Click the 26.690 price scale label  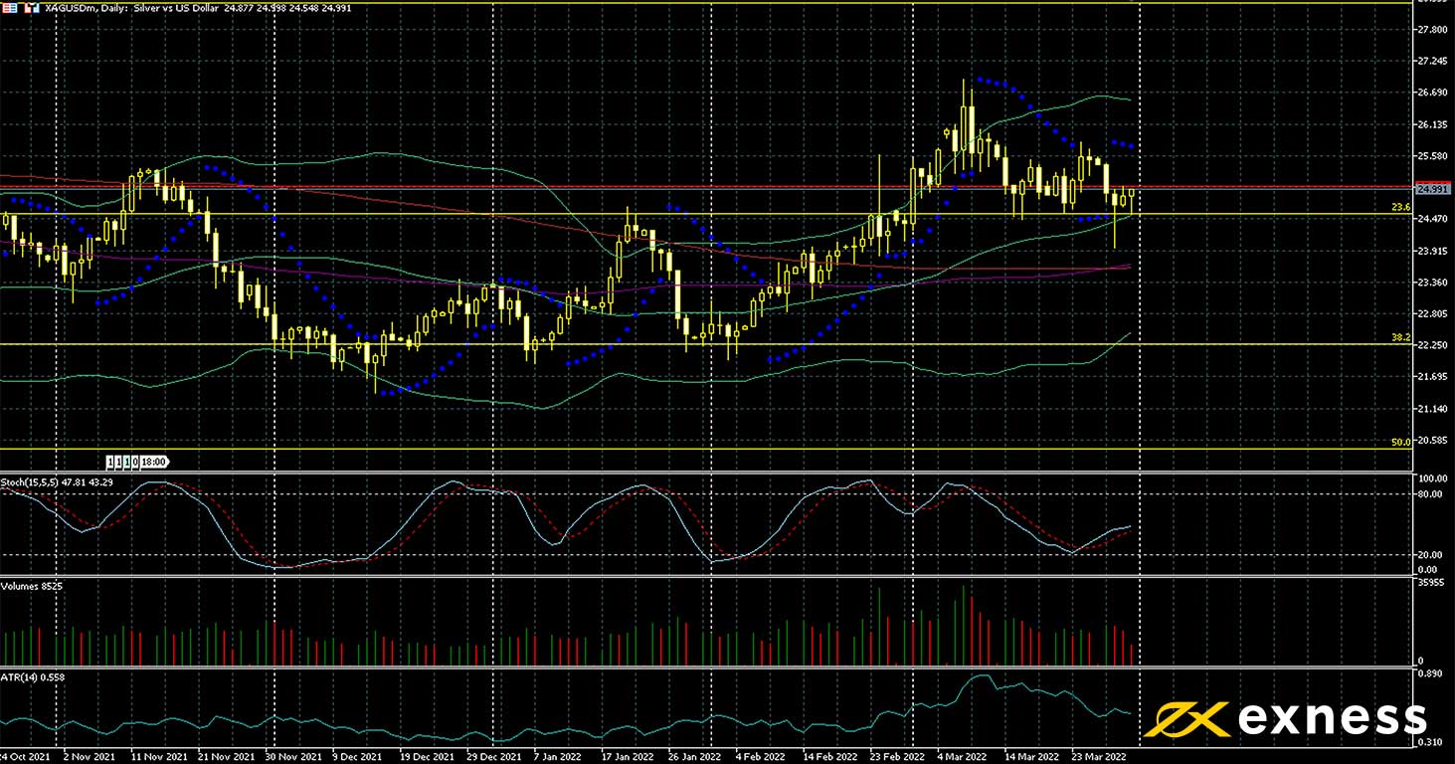[1433, 93]
